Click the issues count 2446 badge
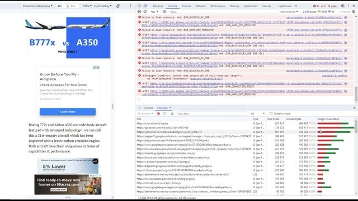This screenshot has width=358, height=201. [332, 6]
